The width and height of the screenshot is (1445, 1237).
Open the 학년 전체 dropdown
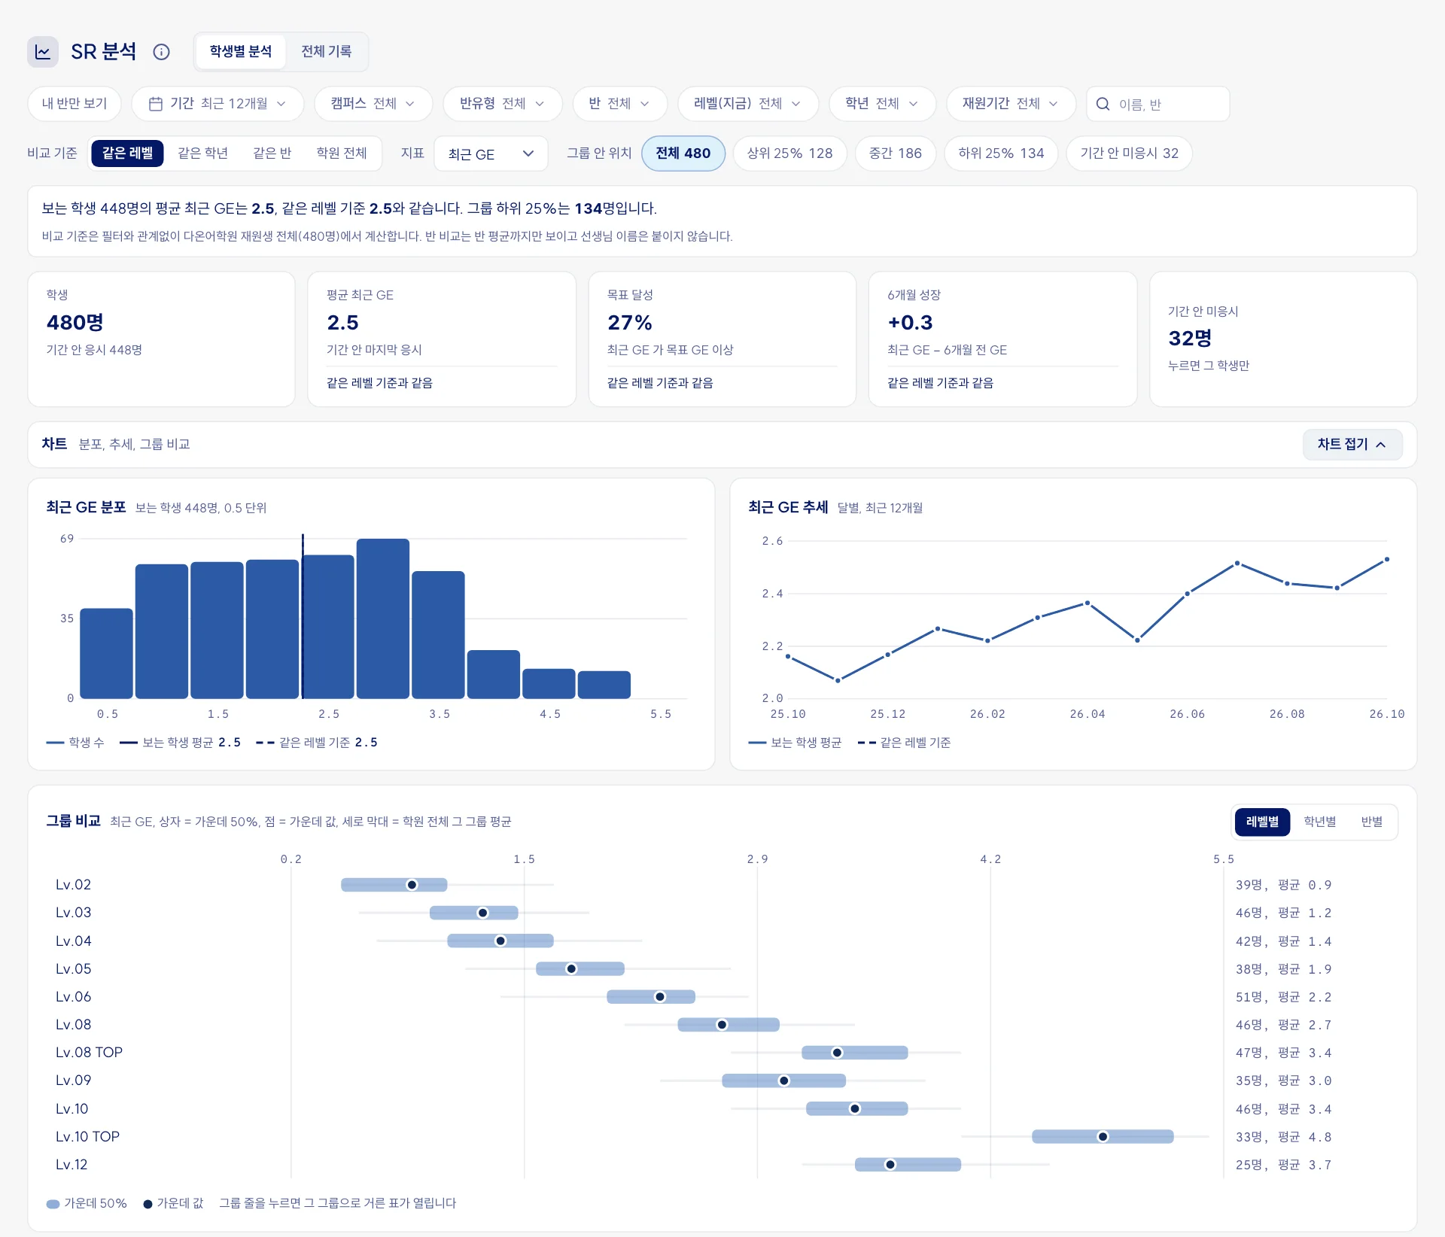(x=882, y=104)
